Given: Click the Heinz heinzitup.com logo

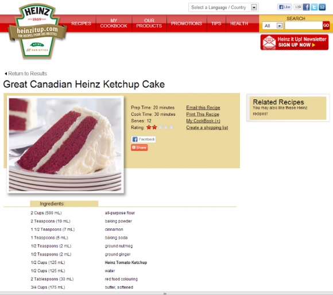Looking at the screenshot, I should tap(37, 31).
